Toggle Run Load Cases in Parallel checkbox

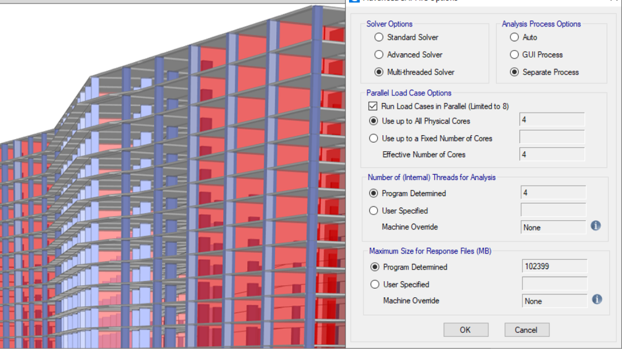click(373, 106)
